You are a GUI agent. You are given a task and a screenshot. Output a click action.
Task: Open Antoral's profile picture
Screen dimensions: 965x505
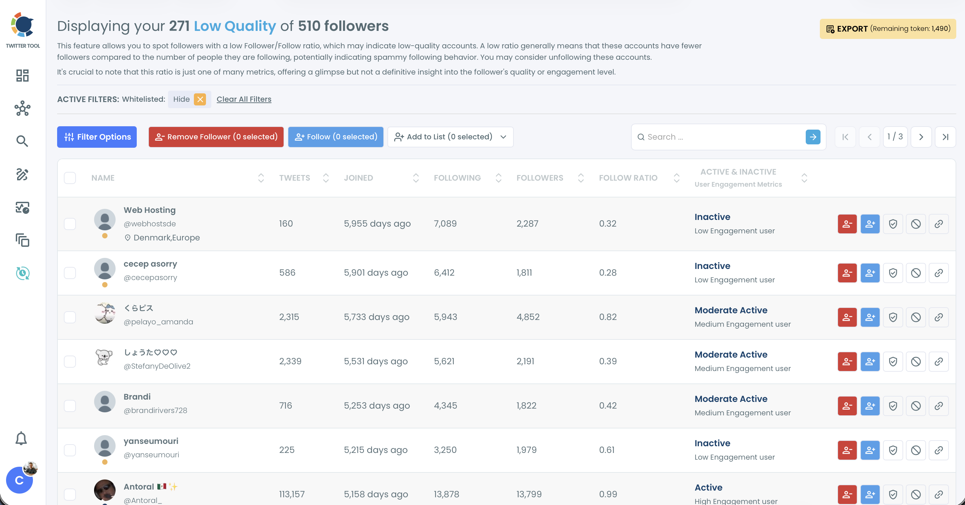(x=104, y=490)
